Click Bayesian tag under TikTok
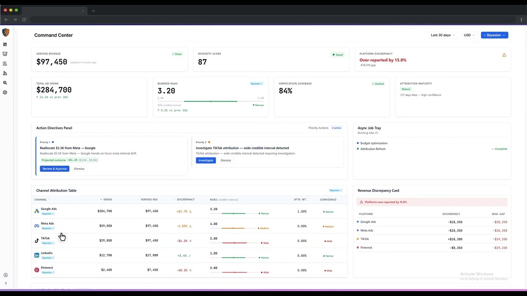 [48, 243]
